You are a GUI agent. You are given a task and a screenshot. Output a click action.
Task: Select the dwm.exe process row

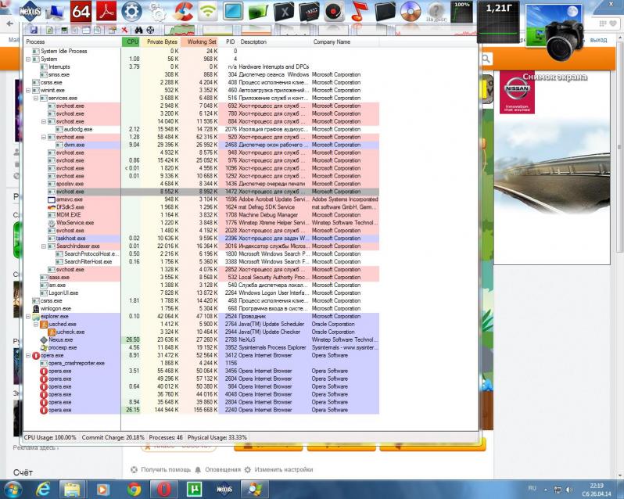[x=201, y=145]
